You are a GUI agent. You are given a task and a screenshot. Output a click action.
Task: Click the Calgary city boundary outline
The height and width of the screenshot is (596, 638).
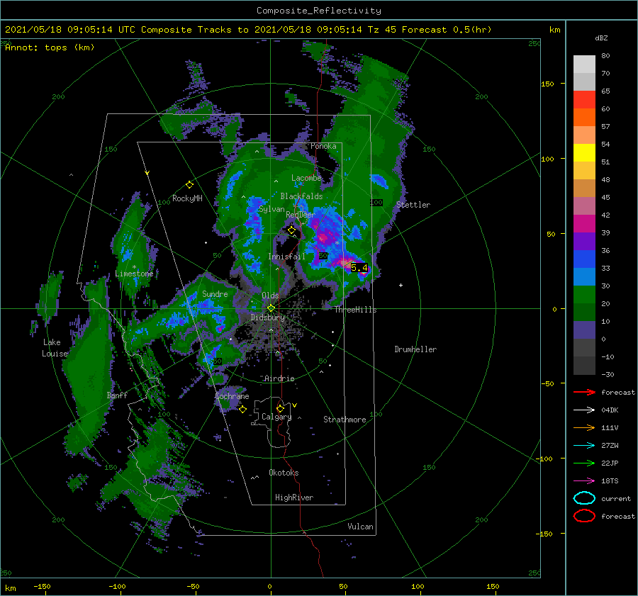pos(273,422)
